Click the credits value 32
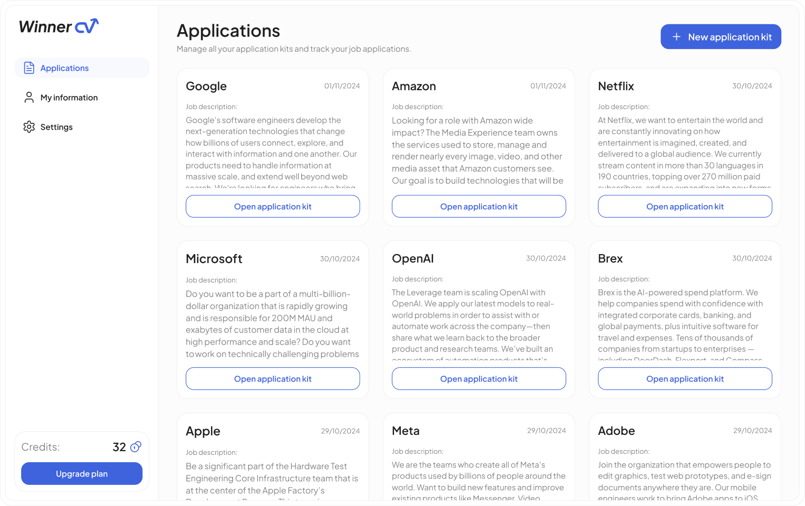805x506 pixels. pyautogui.click(x=119, y=447)
